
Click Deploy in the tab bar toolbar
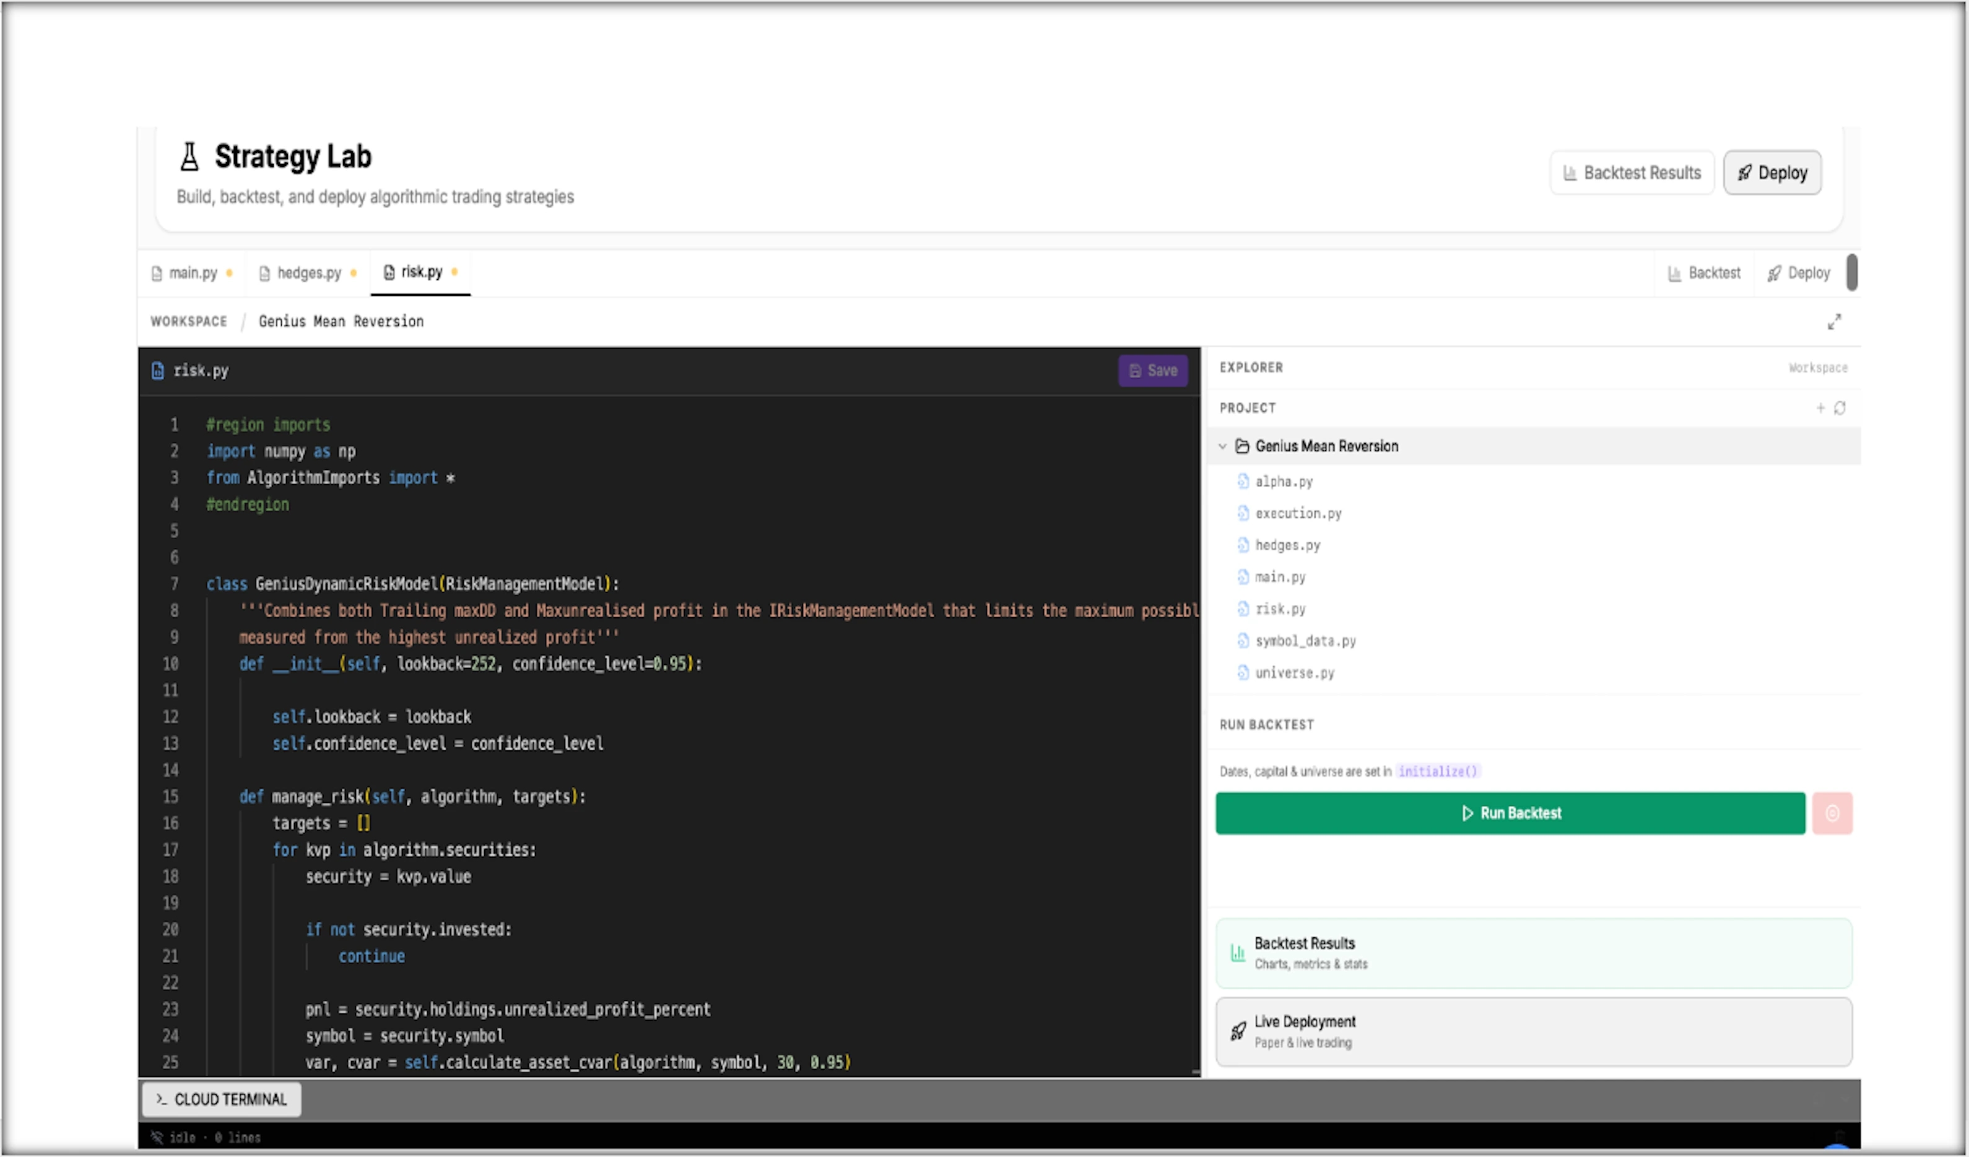1799,274
